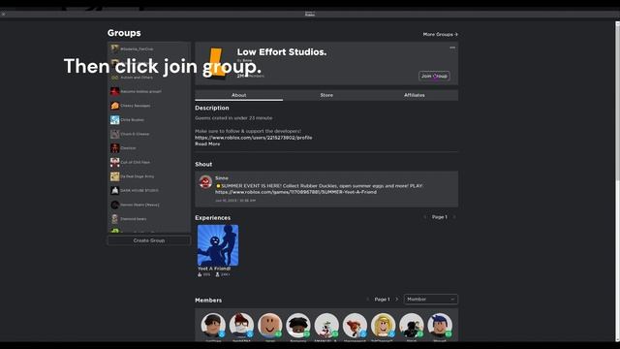
Task: Switch to the Affiliates tab
Action: [x=415, y=95]
